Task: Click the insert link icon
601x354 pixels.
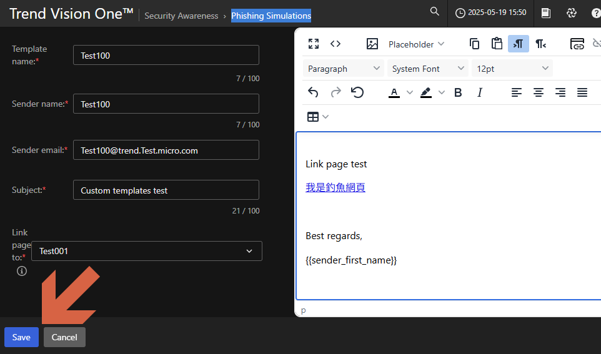Action: pyautogui.click(x=577, y=44)
